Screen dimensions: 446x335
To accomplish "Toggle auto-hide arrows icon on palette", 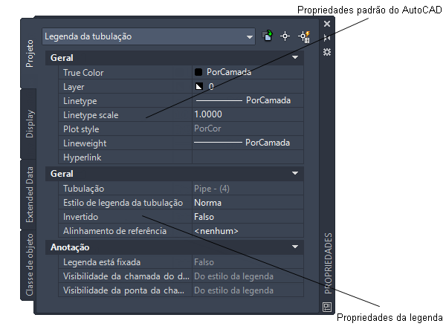I will coord(327,37).
